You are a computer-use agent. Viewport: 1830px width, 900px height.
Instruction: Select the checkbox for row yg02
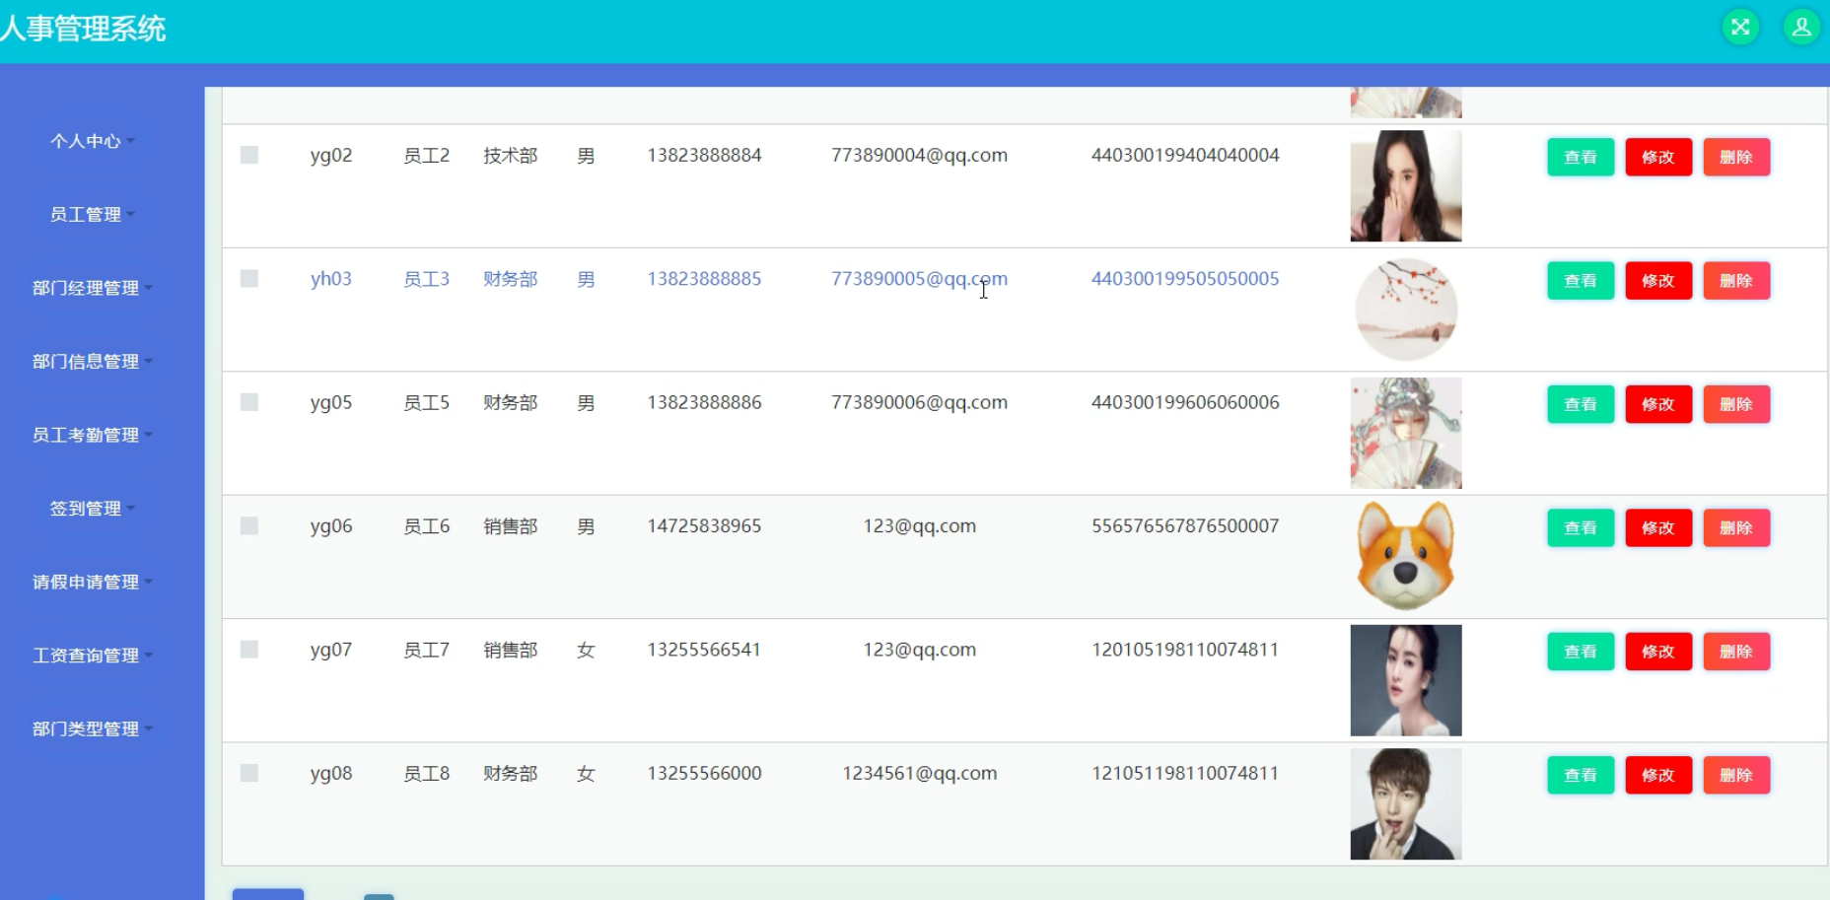click(249, 155)
